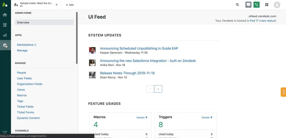The height and width of the screenshot is (138, 286).
Task: Click the view status link
Action: 268,21
